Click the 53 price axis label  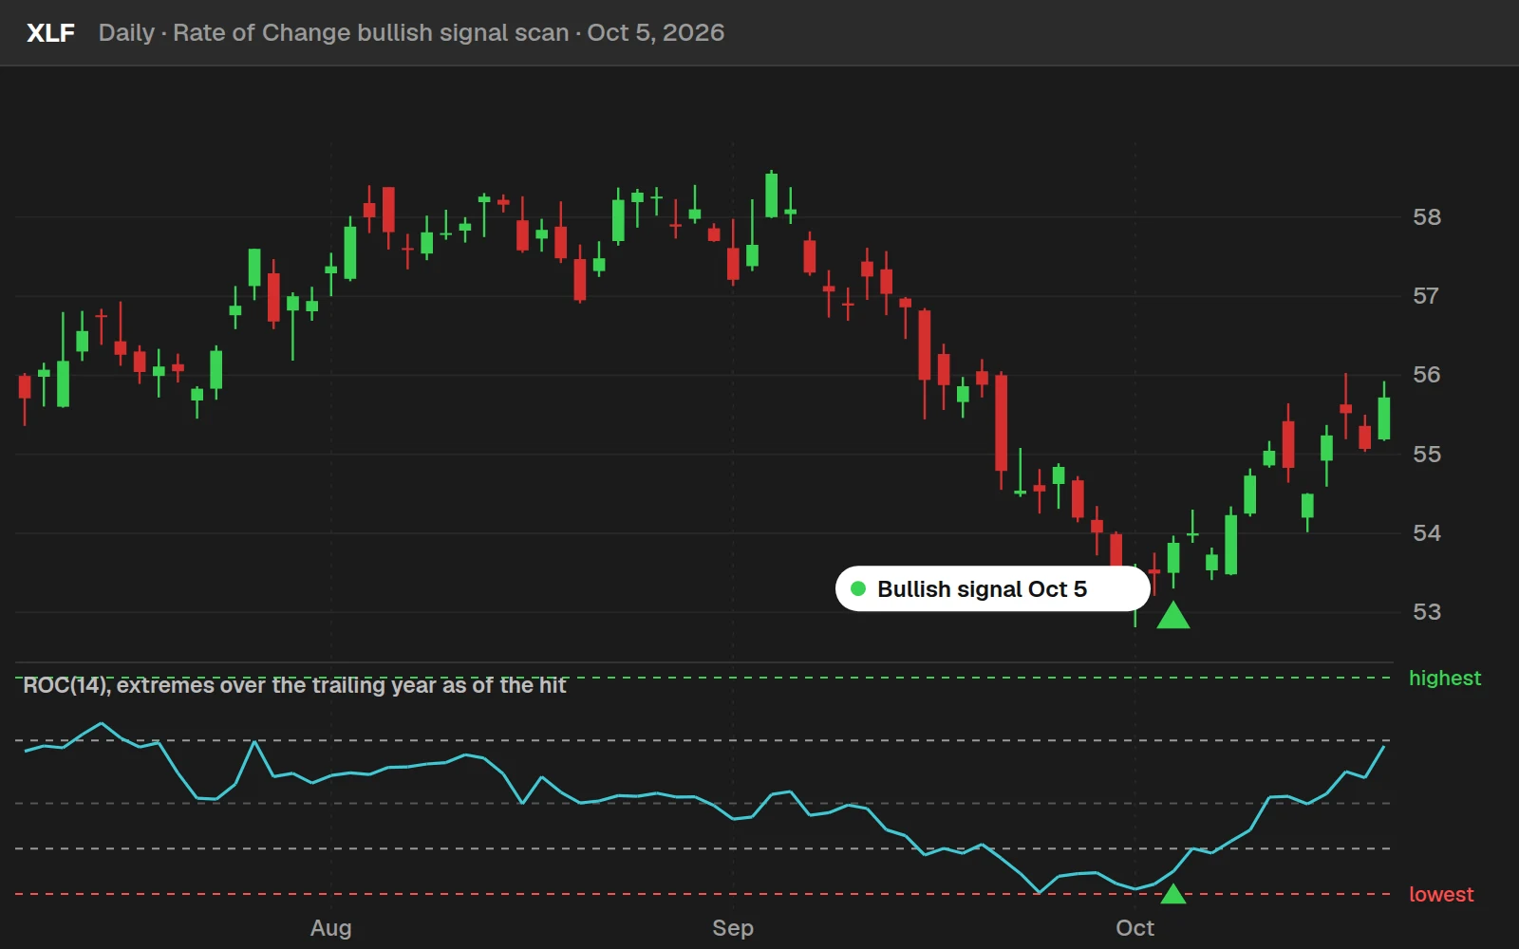1427,612
